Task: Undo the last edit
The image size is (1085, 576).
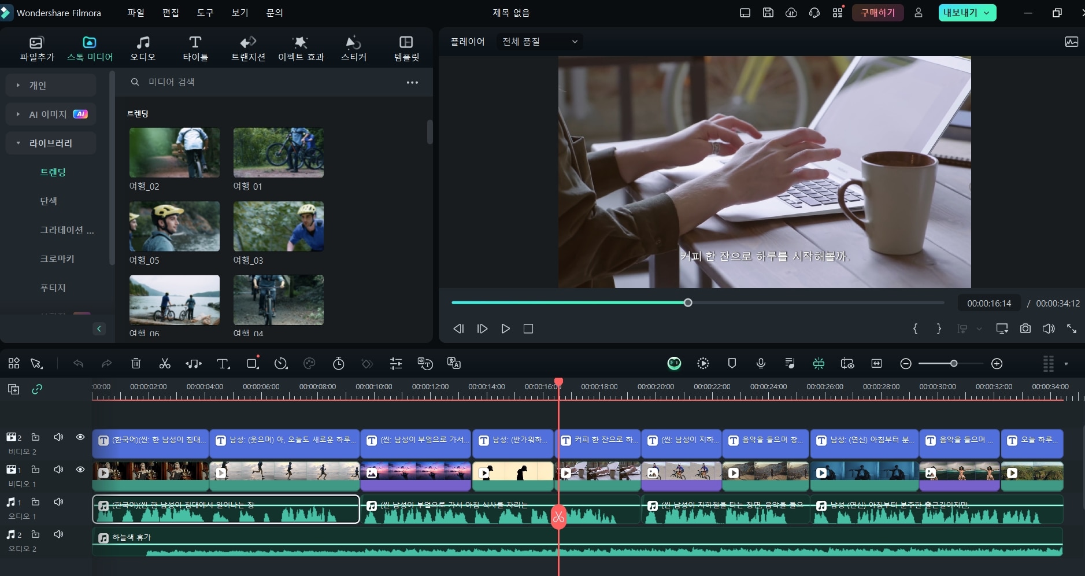Action: 79,363
